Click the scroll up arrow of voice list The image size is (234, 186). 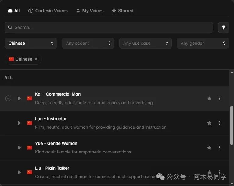tap(232, 72)
